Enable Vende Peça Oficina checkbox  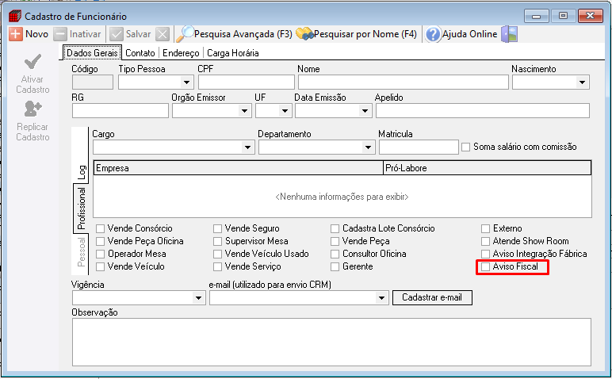(101, 241)
